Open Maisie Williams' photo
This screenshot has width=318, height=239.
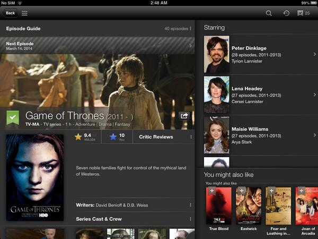click(x=217, y=135)
